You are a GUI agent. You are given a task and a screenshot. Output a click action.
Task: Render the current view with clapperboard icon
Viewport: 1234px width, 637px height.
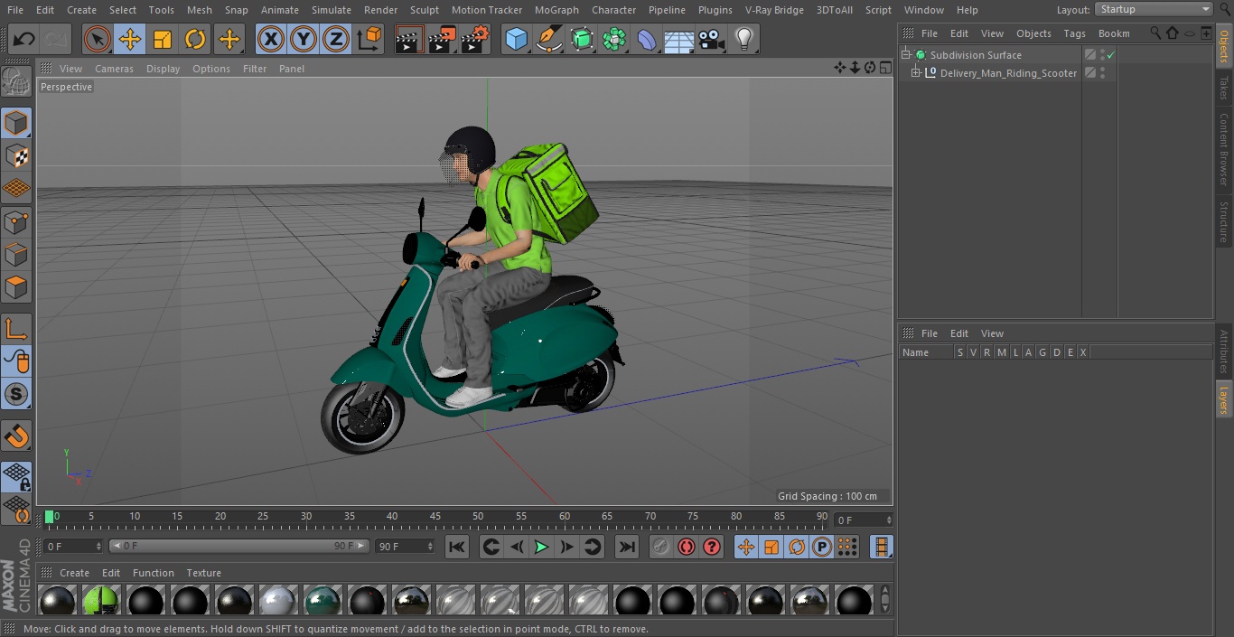[x=409, y=39]
